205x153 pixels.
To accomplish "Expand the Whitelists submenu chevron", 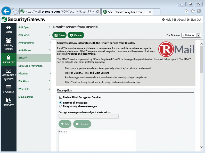I will pos(50,89).
